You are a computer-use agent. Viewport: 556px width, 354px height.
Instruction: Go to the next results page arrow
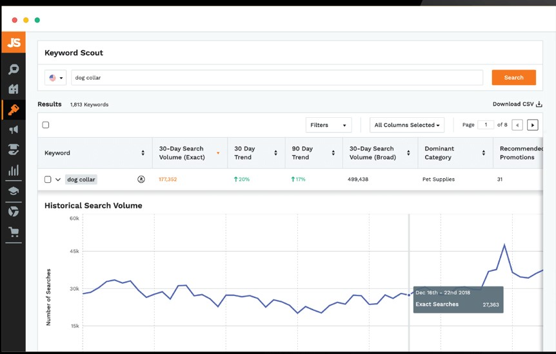pos(533,125)
